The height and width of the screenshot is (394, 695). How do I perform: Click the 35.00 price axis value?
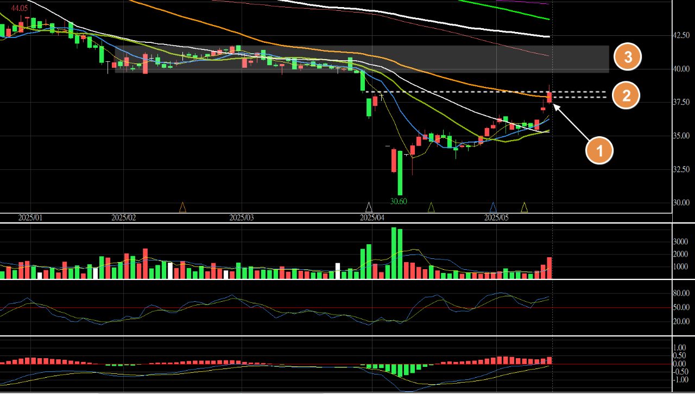point(682,136)
